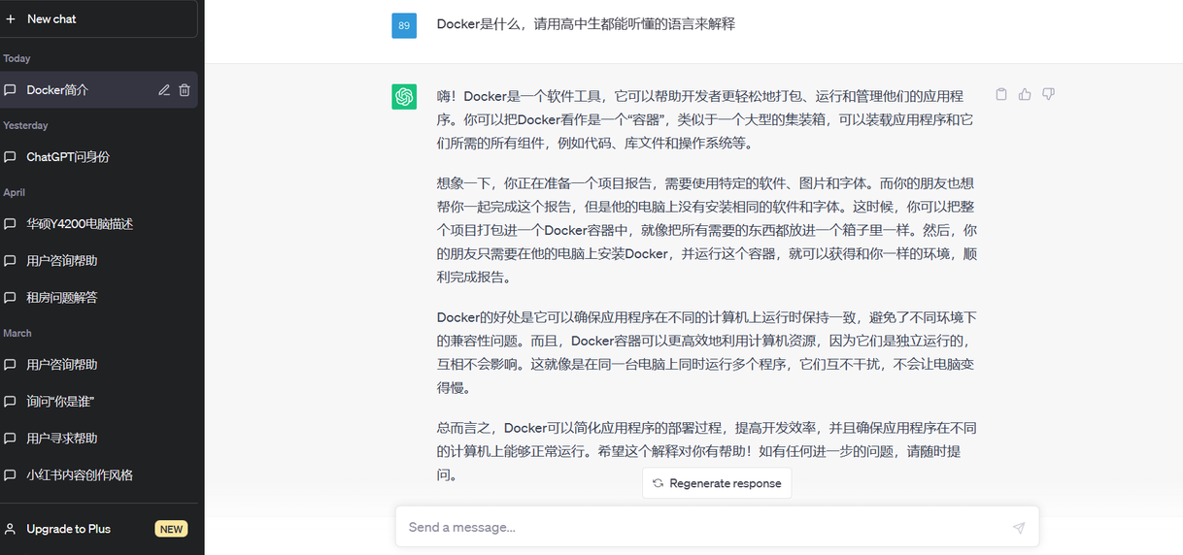1183x555 pixels.
Task: Click the first paragraph starting 嗨！Docker
Action: coord(707,119)
